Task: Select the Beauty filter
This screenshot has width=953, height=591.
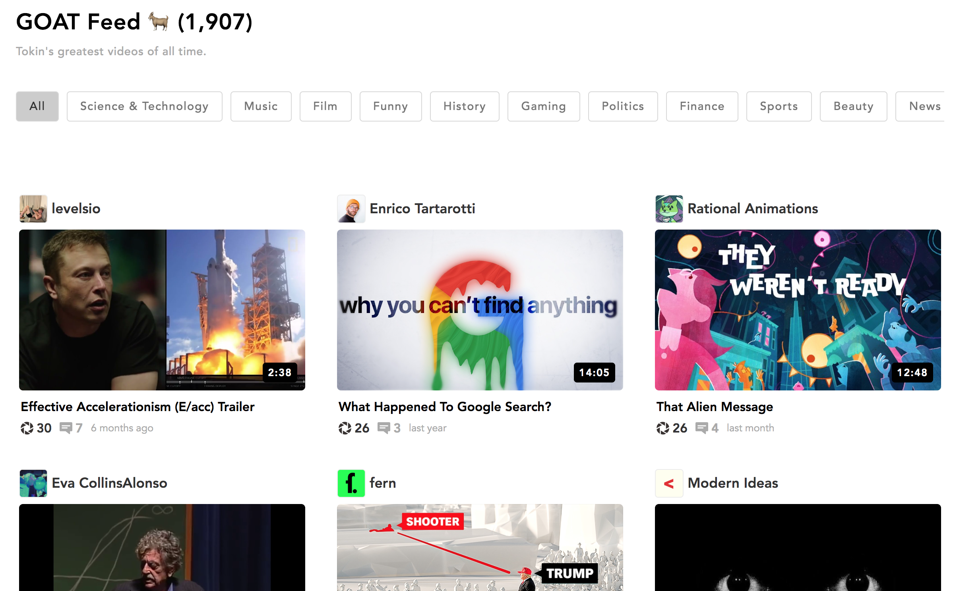Action: 853,106
